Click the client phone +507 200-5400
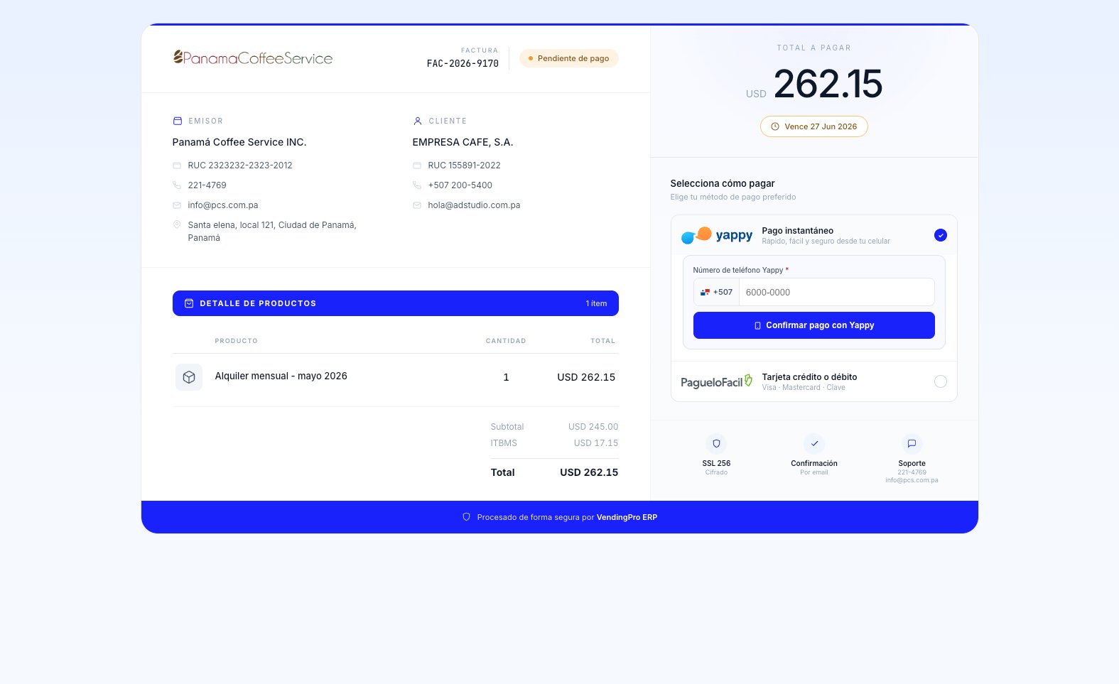The width and height of the screenshot is (1119, 684). pos(460,185)
